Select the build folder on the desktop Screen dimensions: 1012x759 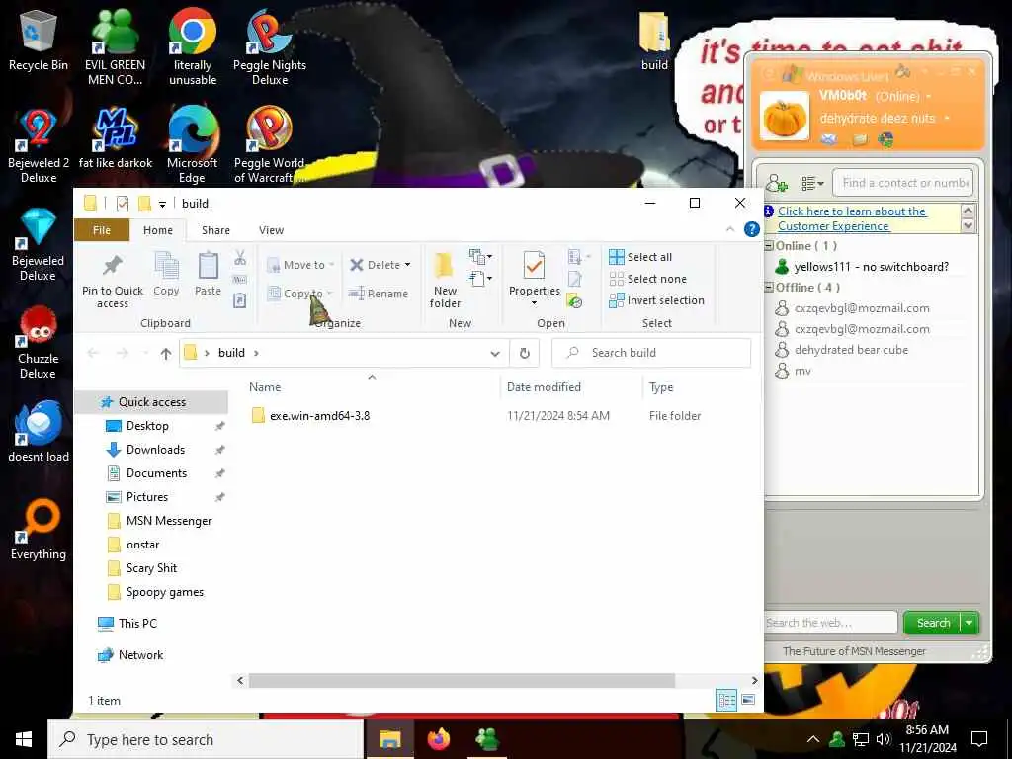(x=654, y=41)
